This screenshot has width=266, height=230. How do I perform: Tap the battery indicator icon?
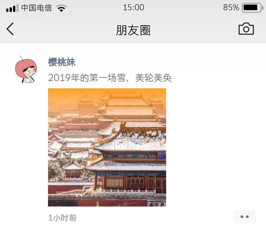pos(252,8)
